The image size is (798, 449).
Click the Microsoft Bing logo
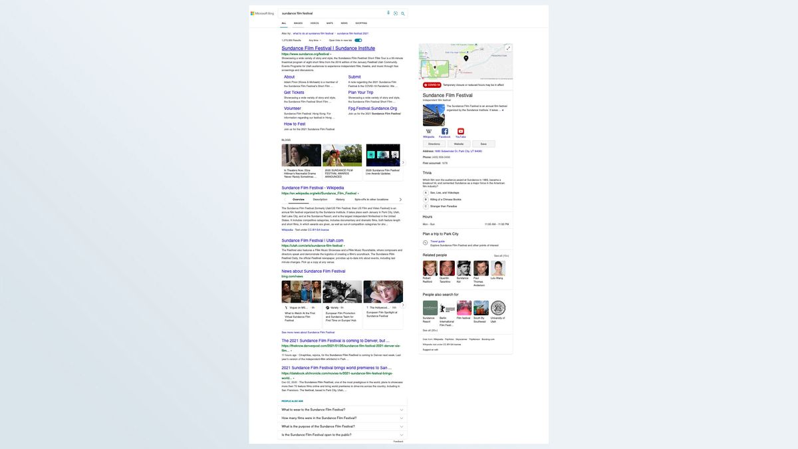point(261,13)
